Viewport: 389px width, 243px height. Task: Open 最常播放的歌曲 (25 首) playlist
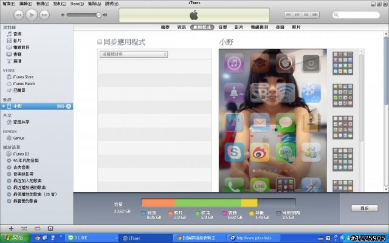(36, 194)
